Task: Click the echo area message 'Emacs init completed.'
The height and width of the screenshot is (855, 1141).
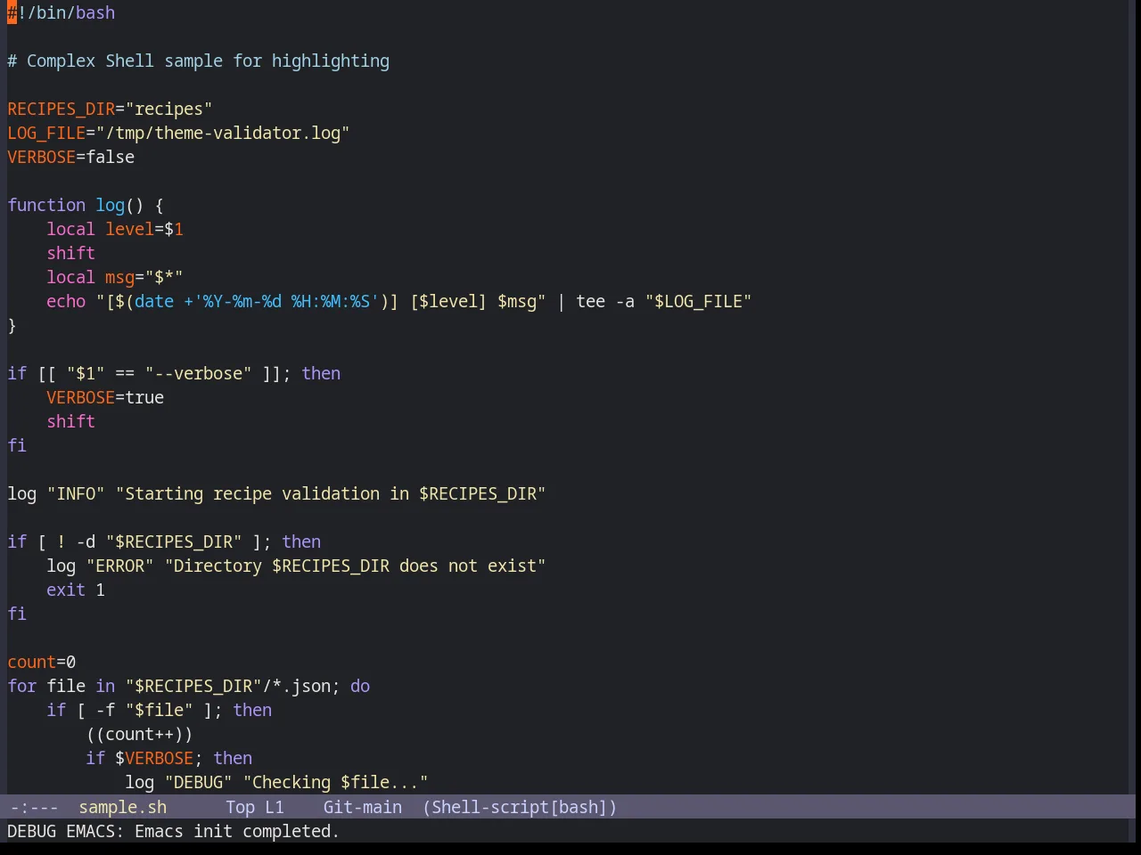Action: tap(236, 832)
